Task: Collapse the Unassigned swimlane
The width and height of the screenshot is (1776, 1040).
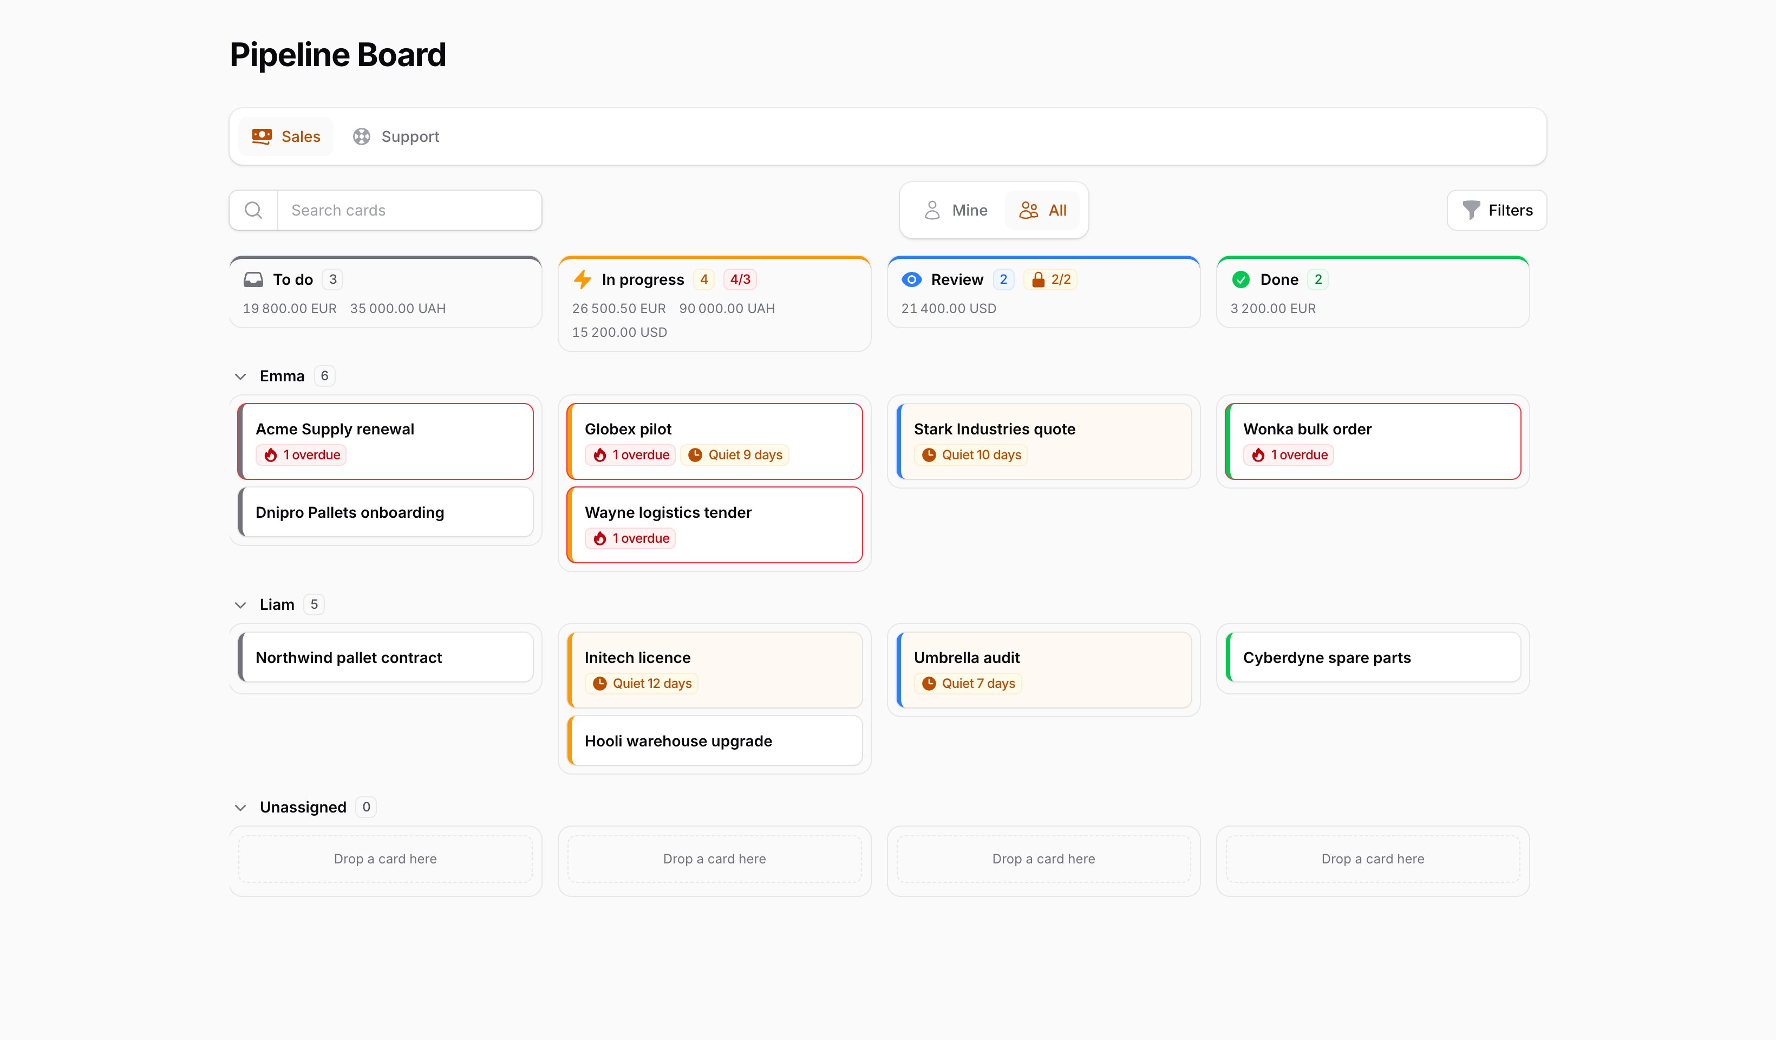Action: point(240,807)
